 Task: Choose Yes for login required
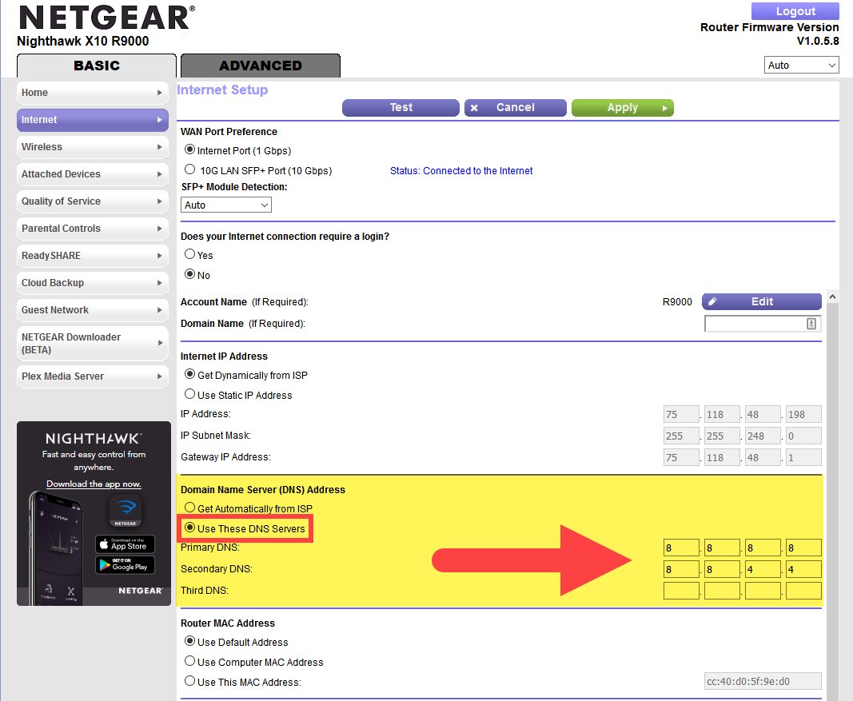[189, 254]
